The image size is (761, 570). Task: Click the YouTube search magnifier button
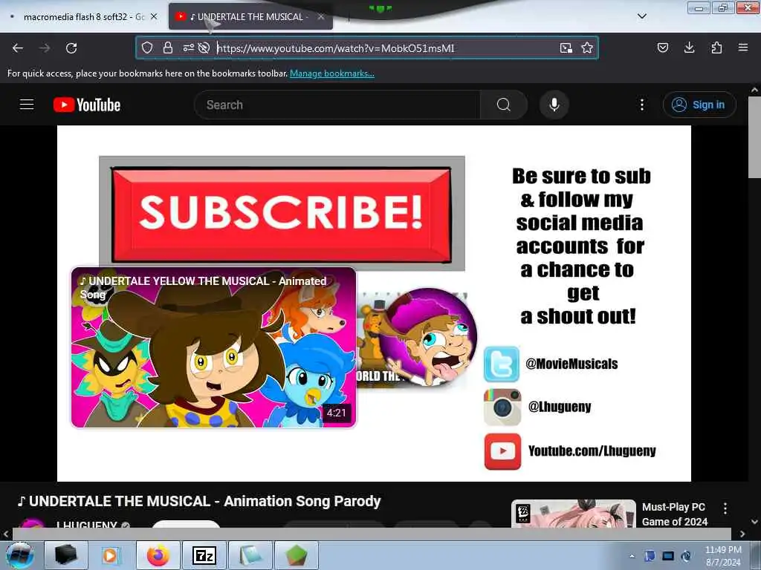point(503,105)
